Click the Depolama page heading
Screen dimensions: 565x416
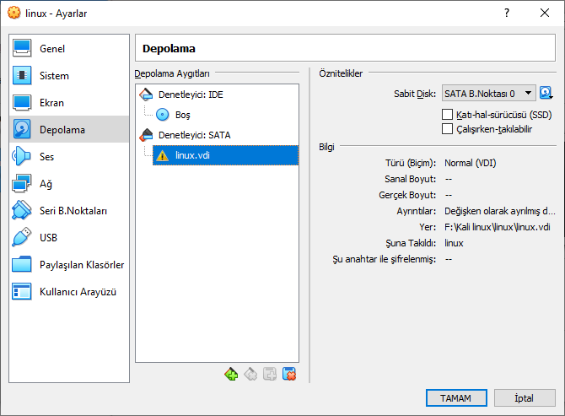[x=169, y=49]
